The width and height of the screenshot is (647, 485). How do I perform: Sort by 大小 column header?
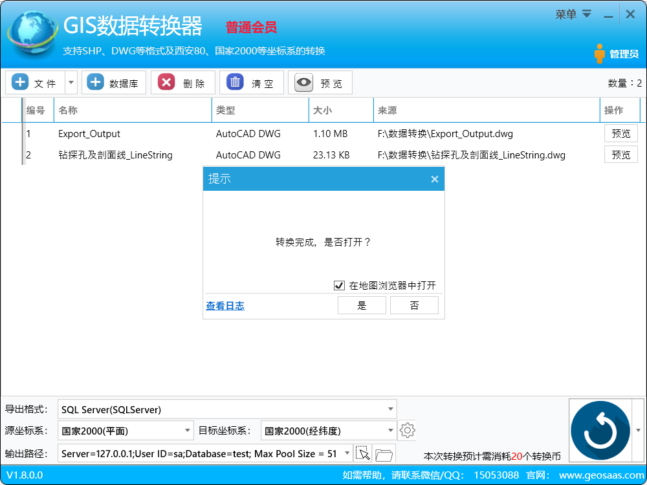341,110
